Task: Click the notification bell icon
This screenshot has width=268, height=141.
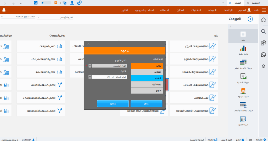Action: tap(4, 10)
